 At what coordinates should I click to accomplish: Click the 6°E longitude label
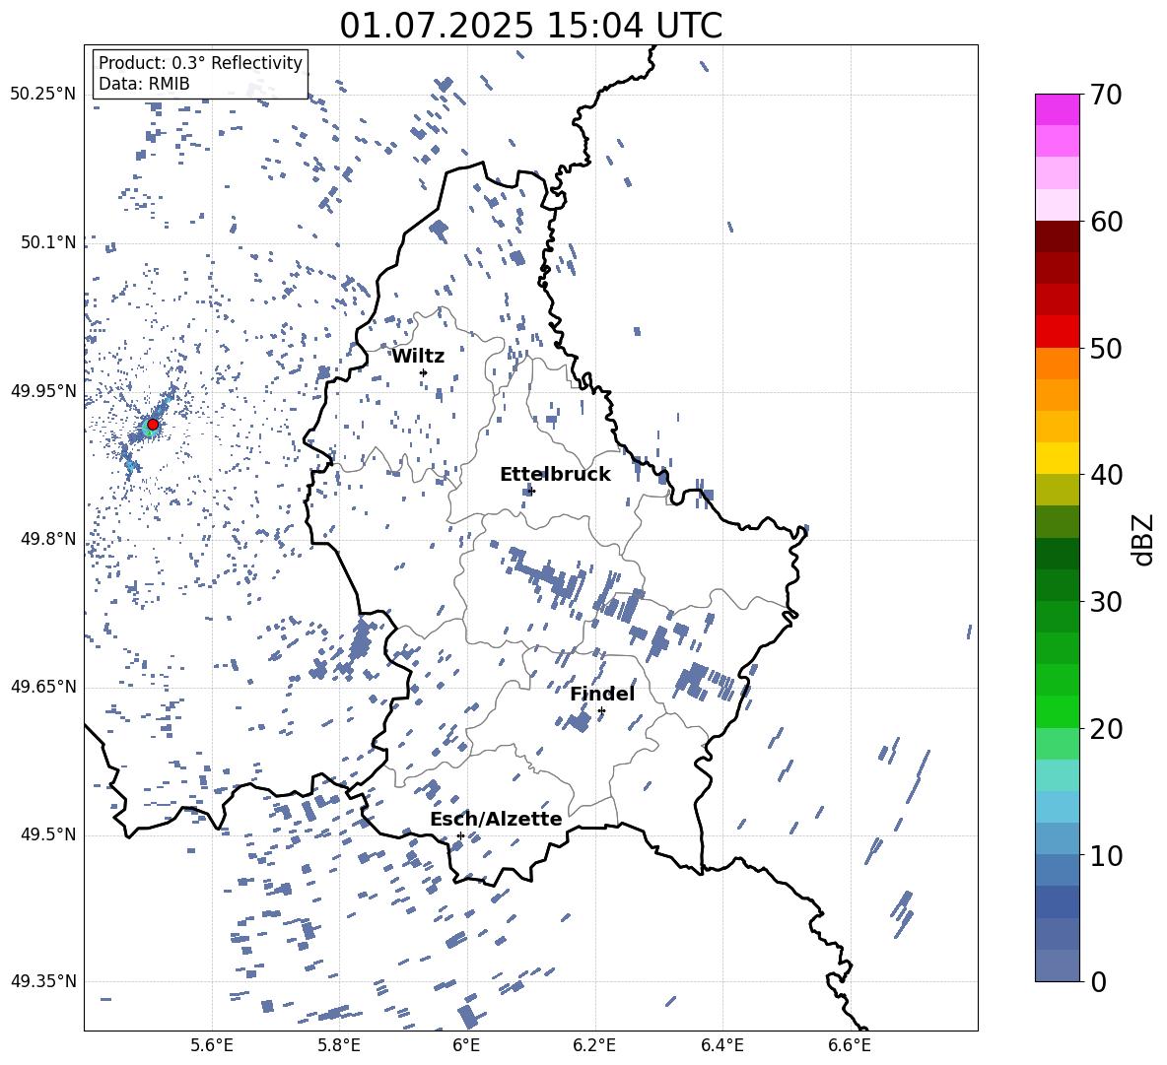(x=466, y=1045)
